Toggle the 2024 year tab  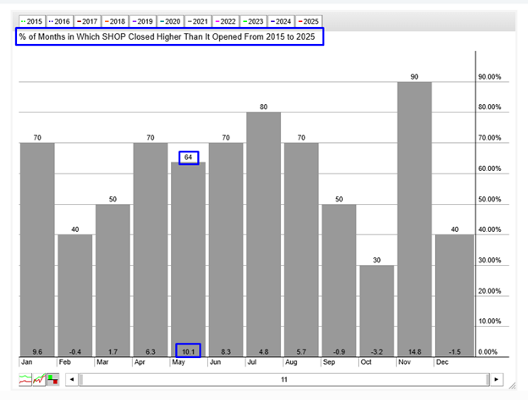(x=281, y=21)
